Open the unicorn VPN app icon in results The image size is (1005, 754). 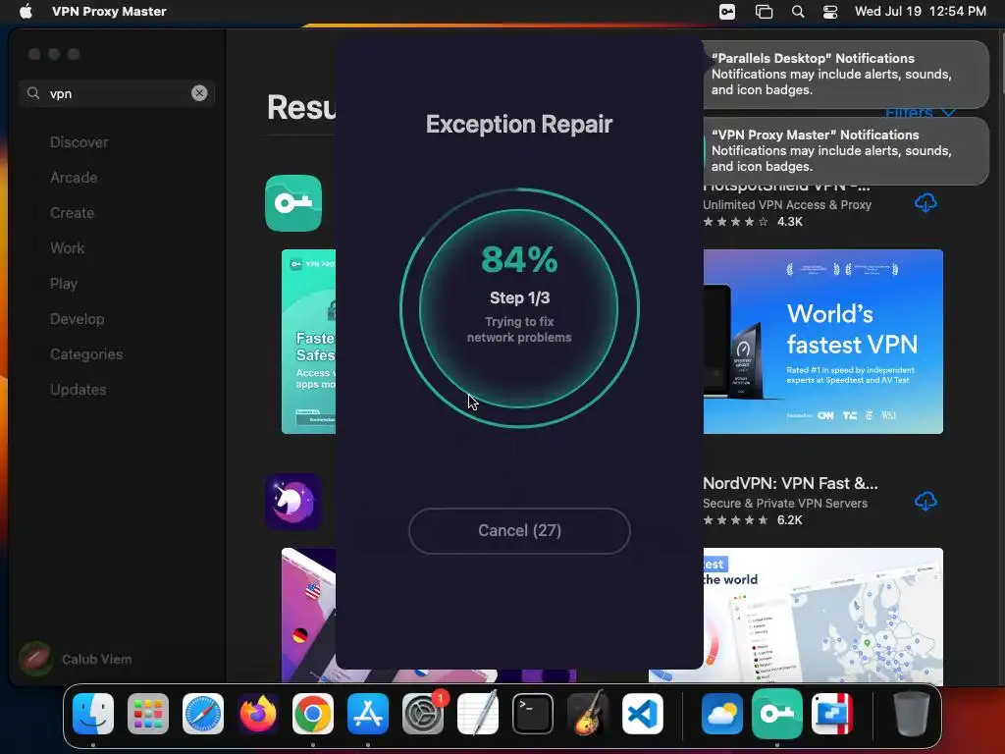point(293,502)
